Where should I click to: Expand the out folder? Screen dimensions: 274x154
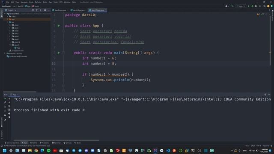click(x=7, y=19)
